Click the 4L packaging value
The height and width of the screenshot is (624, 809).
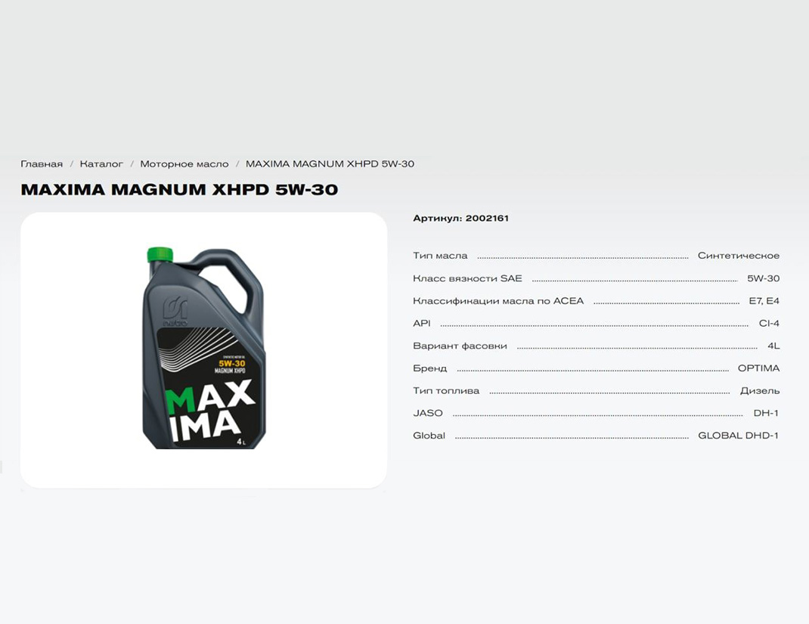[773, 346]
